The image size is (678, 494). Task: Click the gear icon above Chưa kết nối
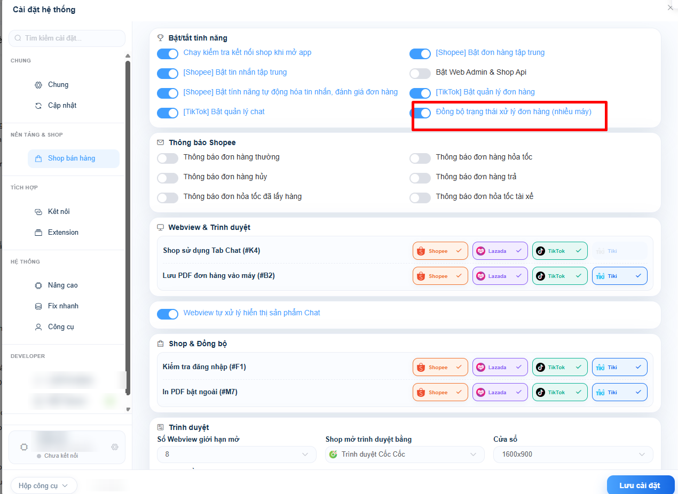point(115,447)
